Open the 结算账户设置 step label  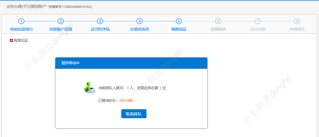point(61,29)
